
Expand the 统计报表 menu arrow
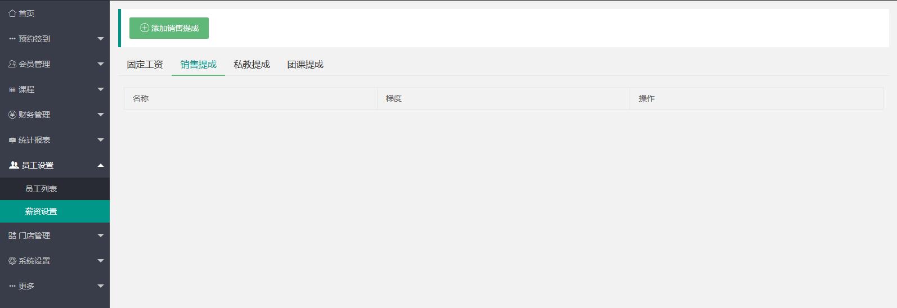(101, 140)
